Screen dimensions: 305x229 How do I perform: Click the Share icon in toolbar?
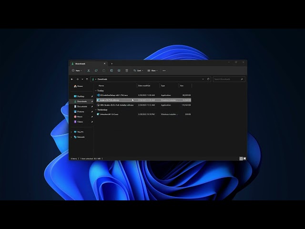click(x=119, y=71)
